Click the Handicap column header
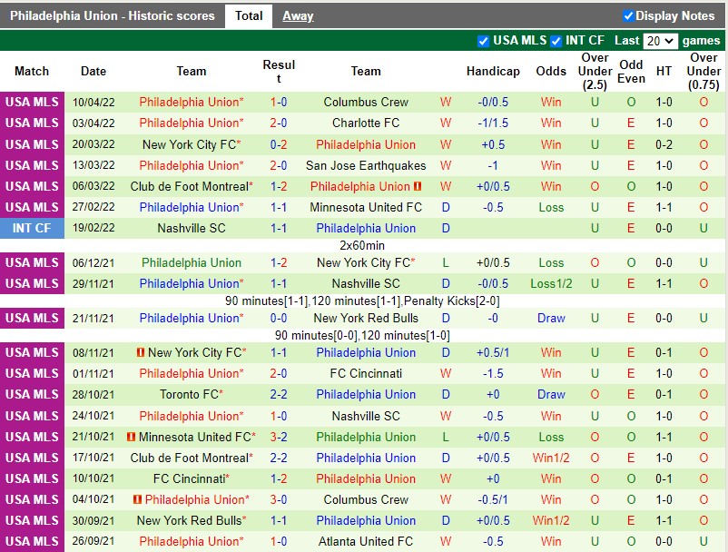 tap(493, 72)
